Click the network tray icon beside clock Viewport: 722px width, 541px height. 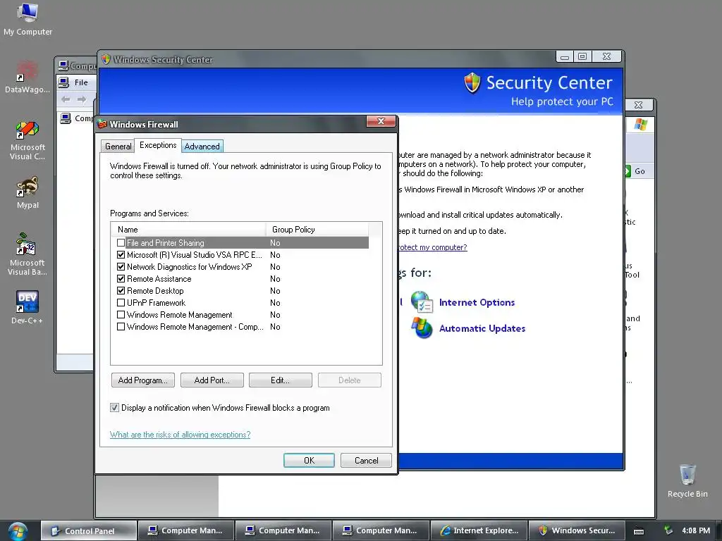(x=668, y=530)
